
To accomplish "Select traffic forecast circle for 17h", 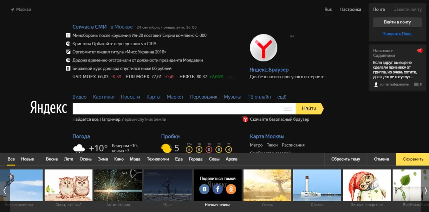I will [189, 149].
